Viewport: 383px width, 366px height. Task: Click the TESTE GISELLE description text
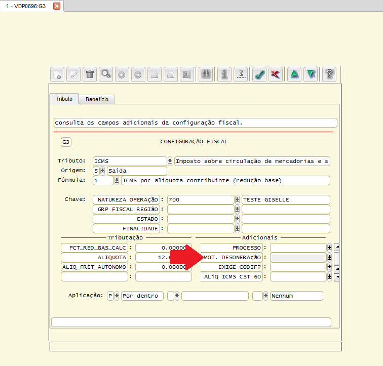(266, 200)
